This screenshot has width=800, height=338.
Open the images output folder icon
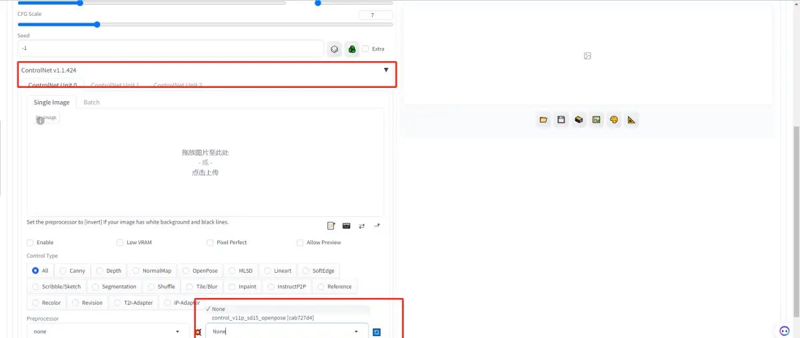[x=543, y=120]
